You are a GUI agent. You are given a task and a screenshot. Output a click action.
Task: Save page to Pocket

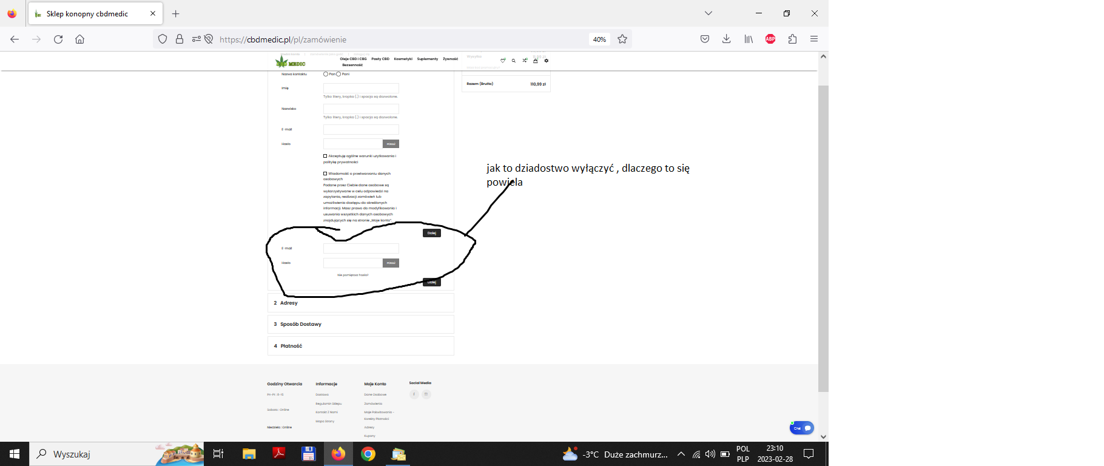click(x=705, y=39)
